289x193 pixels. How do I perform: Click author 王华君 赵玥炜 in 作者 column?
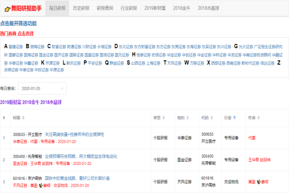tap(259, 160)
